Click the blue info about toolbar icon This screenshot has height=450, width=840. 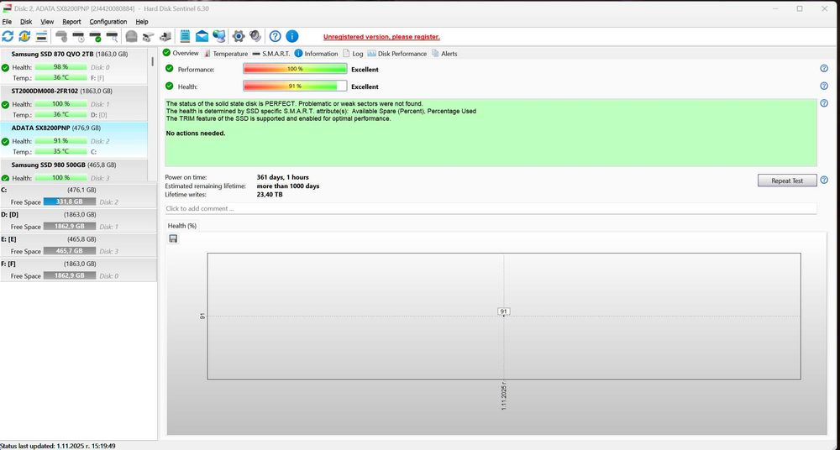pos(292,36)
